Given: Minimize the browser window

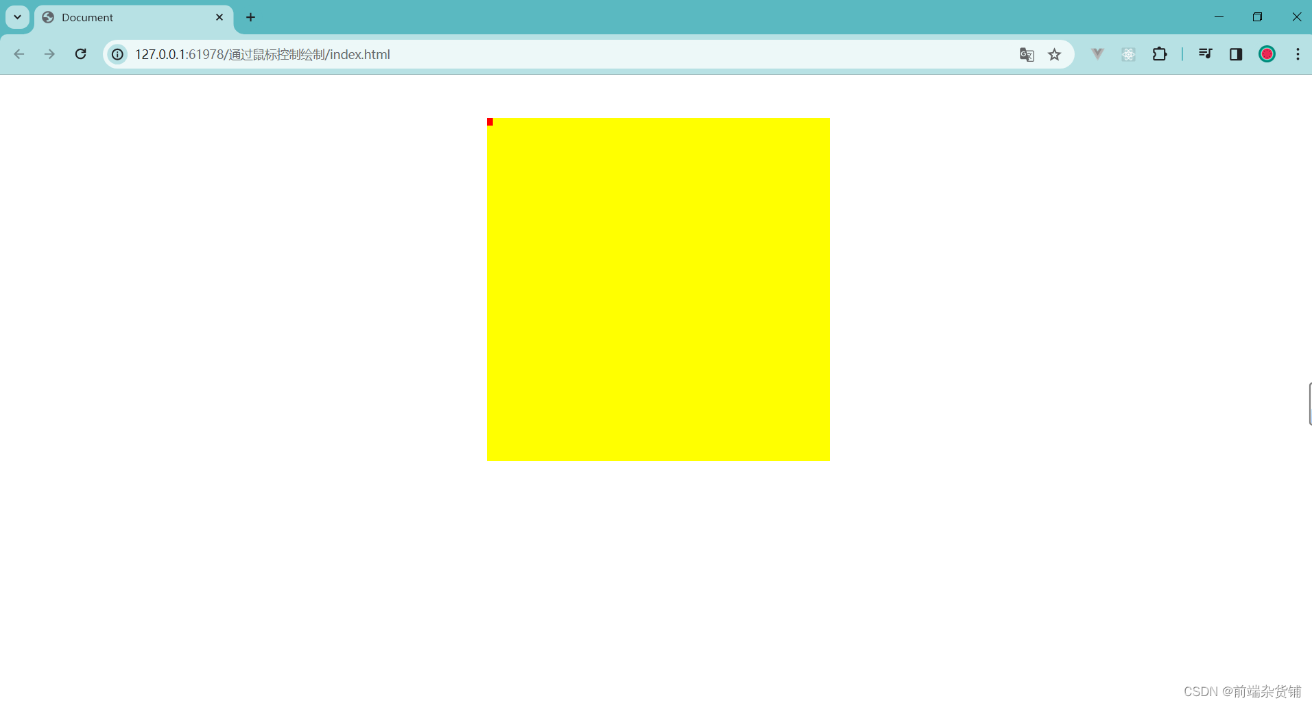Looking at the screenshot, I should [1219, 17].
